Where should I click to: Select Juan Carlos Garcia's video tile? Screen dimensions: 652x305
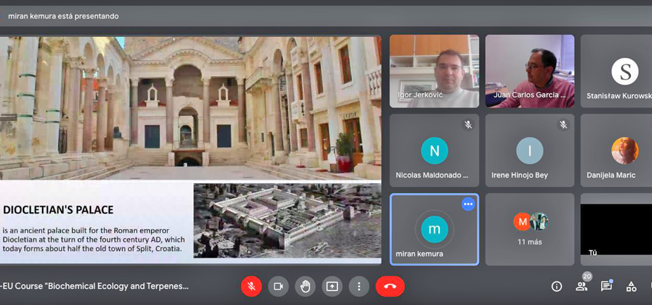point(529,71)
